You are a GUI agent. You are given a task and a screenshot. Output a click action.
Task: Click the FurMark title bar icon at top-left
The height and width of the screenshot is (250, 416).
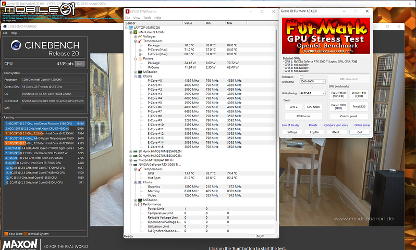[4, 4]
